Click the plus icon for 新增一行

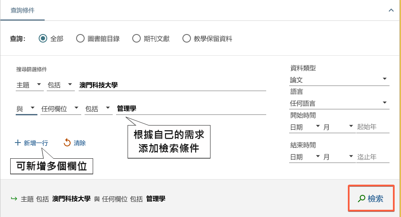pos(18,143)
